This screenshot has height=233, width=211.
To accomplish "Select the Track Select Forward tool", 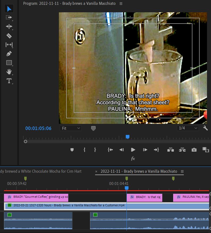I will (x=9, y=18).
